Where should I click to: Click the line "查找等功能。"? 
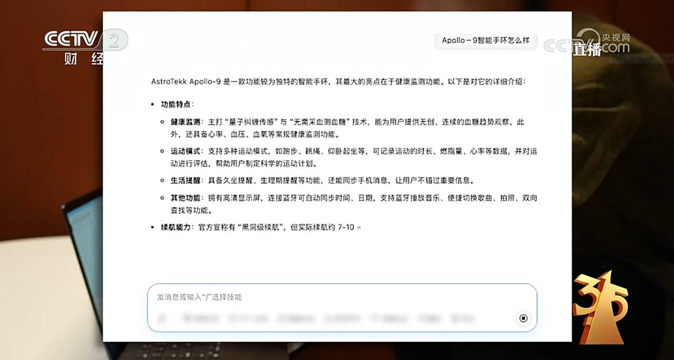[x=192, y=210]
